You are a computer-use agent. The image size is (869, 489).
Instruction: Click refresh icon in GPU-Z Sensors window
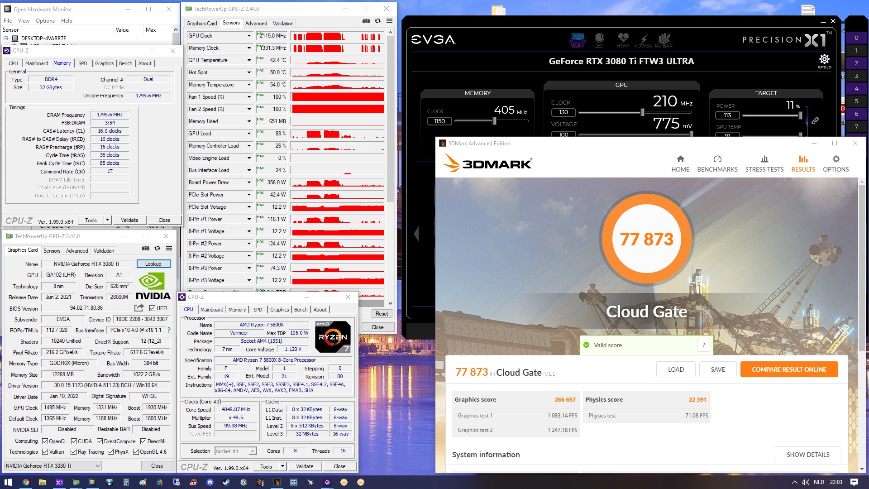pyautogui.click(x=377, y=21)
